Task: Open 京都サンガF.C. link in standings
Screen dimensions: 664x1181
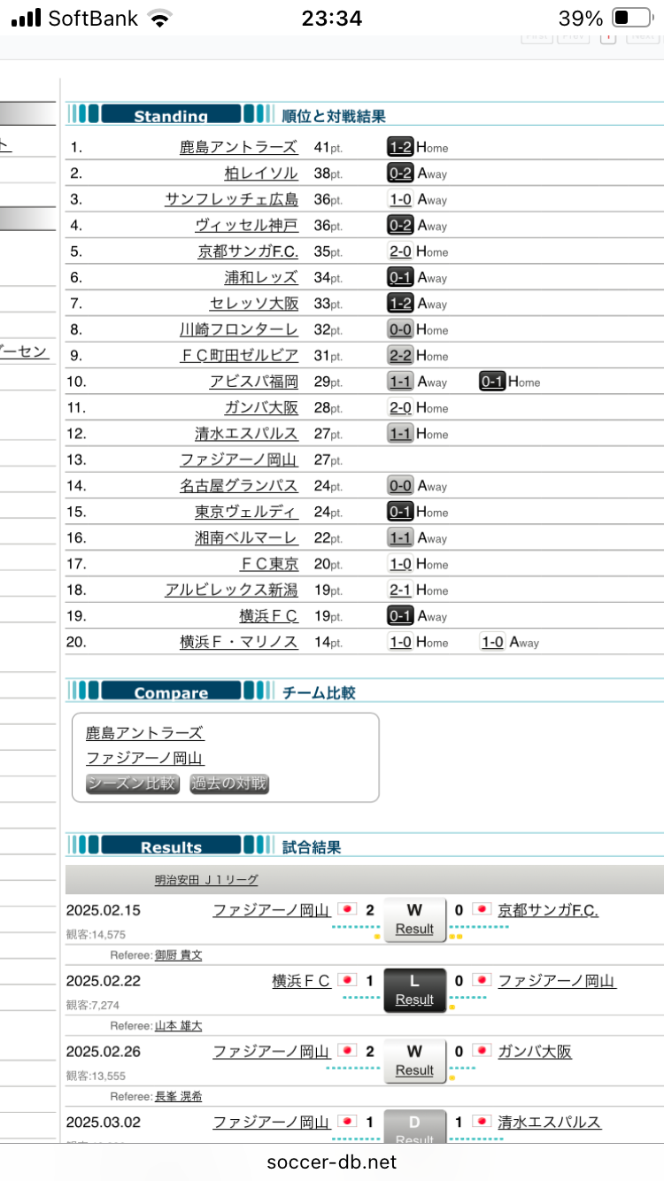Action: point(248,251)
